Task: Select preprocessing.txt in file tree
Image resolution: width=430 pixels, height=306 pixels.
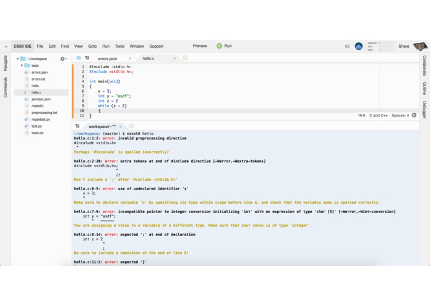Action: point(44,113)
